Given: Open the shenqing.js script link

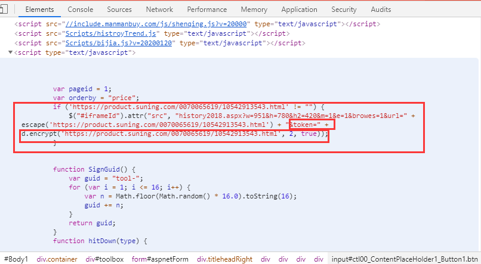Looking at the screenshot, I should click(x=156, y=24).
